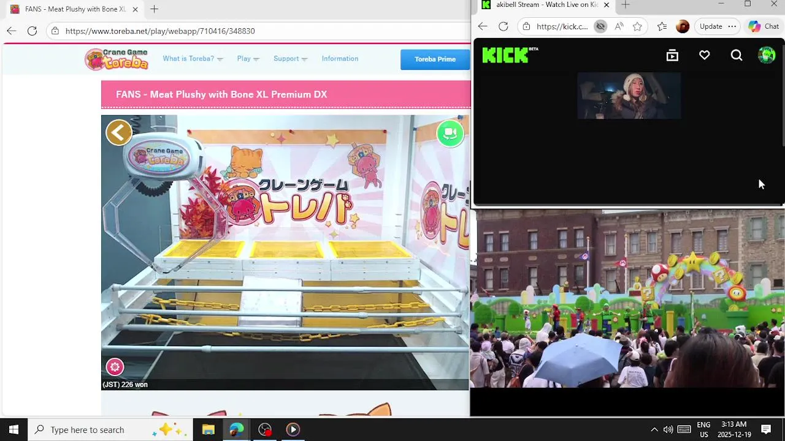Click the yellow back chevron on crane view

tap(119, 132)
